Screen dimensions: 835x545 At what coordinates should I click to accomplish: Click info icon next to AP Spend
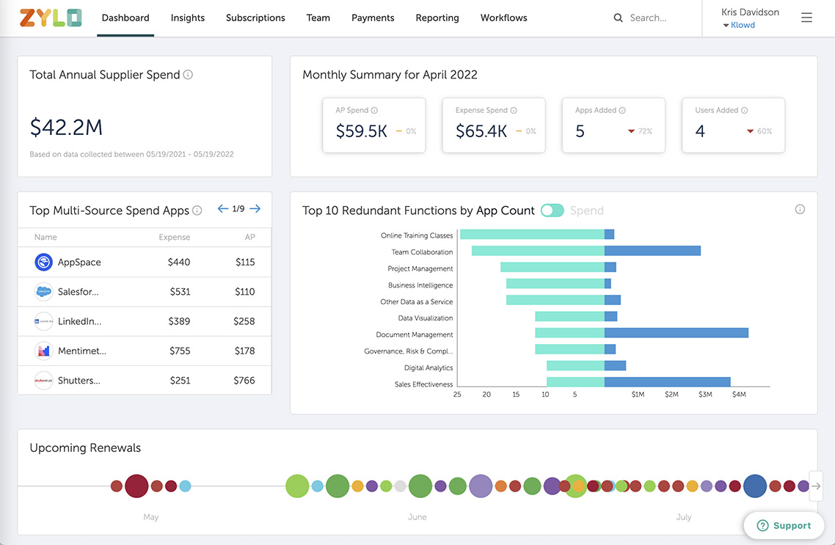pyautogui.click(x=374, y=111)
